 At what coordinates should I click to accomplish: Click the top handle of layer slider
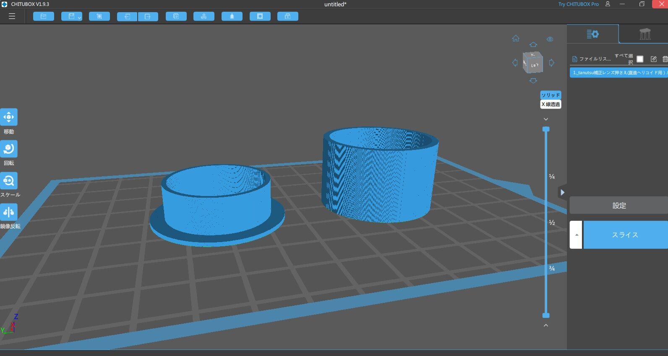(x=546, y=129)
